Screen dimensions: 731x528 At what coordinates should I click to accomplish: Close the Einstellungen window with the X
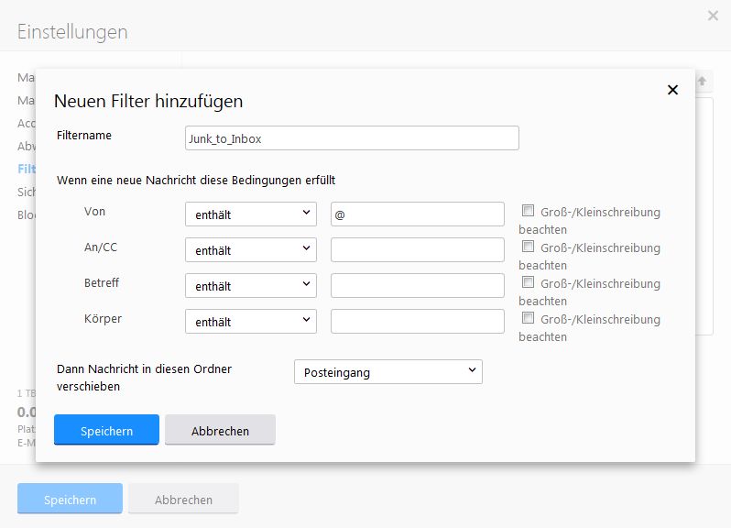tap(714, 16)
